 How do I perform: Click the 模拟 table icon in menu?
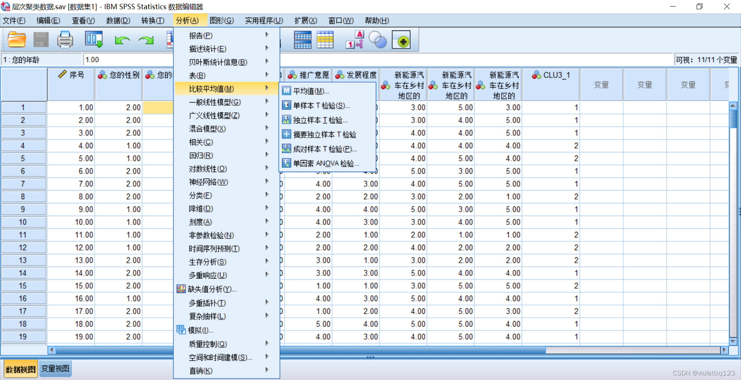181,330
